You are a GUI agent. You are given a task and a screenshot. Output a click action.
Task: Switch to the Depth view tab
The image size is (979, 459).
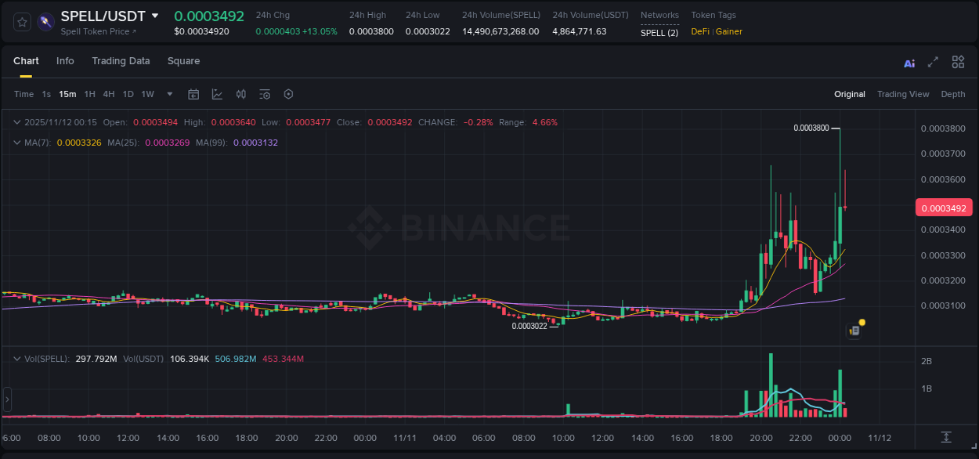[953, 93]
